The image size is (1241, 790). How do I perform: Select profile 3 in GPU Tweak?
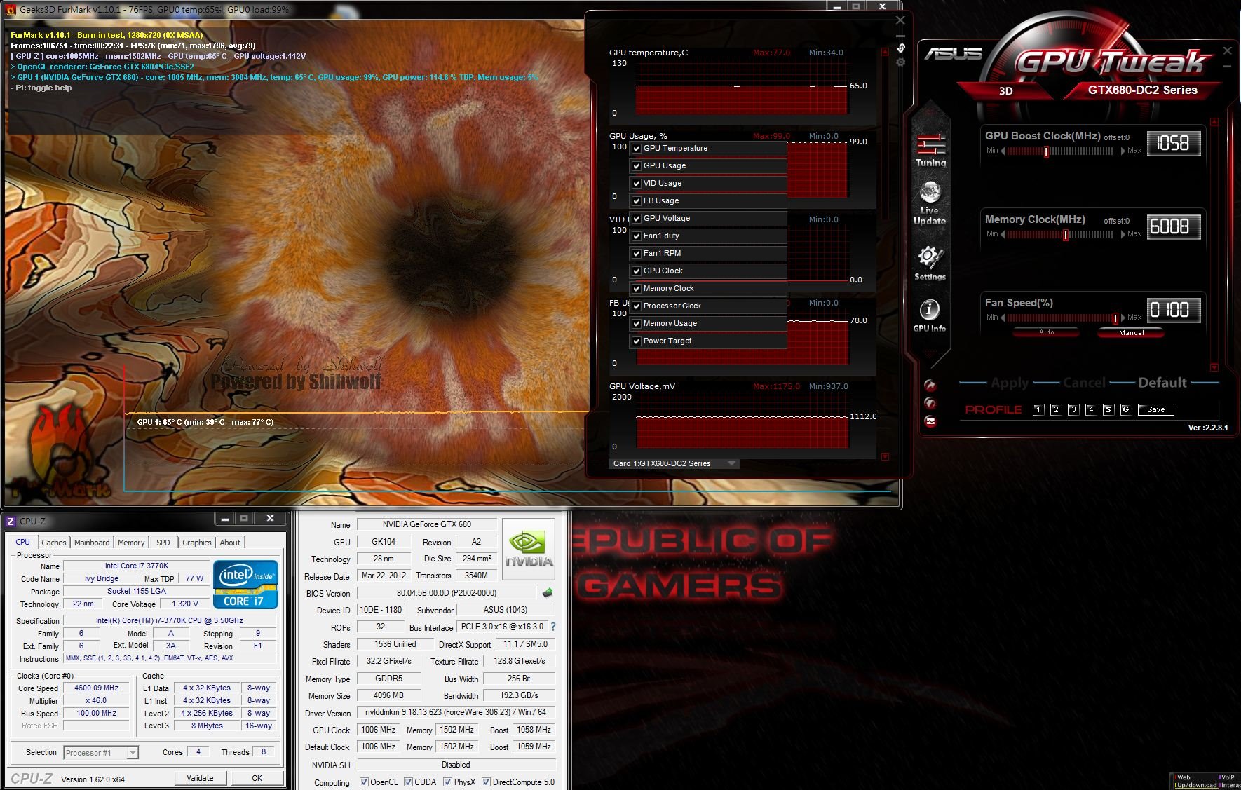[1073, 409]
